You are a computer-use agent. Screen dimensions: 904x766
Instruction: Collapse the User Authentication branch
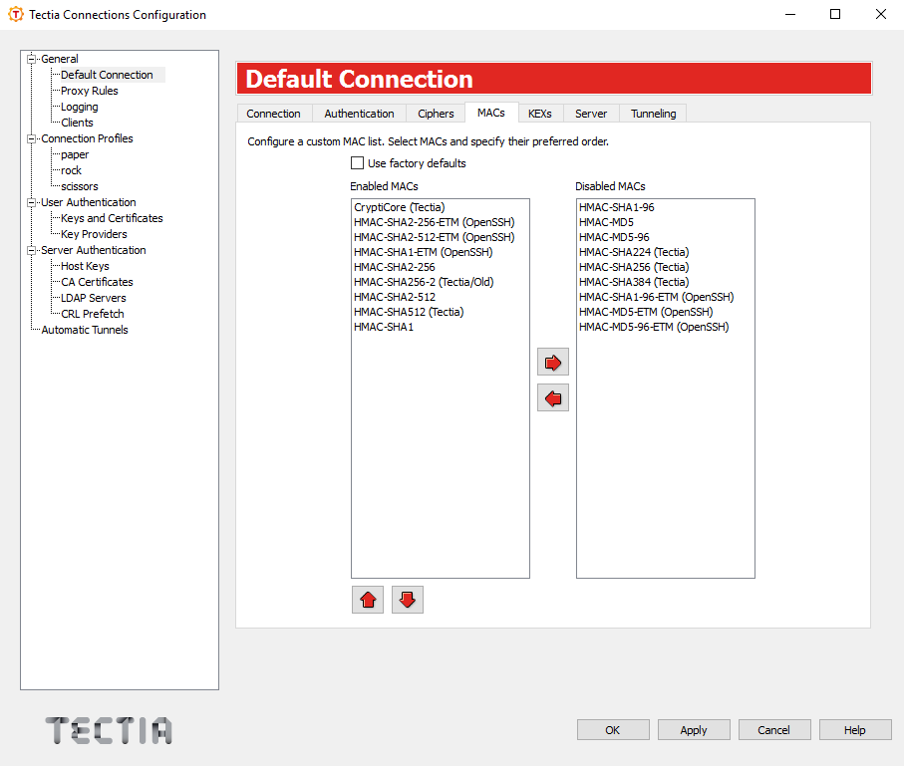tap(32, 202)
